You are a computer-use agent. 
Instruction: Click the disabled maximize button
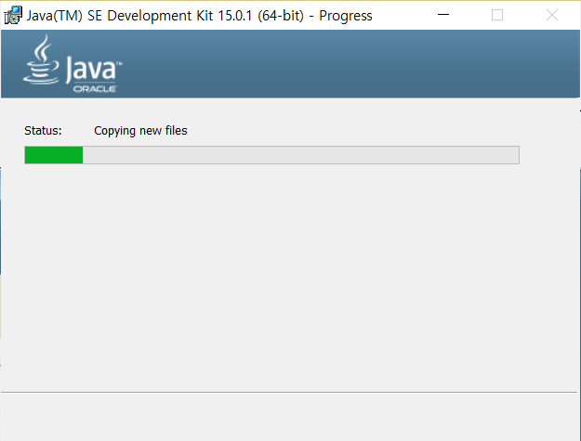pyautogui.click(x=497, y=15)
